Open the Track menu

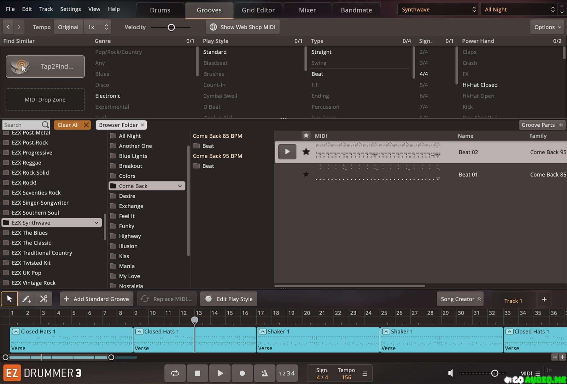coord(46,9)
